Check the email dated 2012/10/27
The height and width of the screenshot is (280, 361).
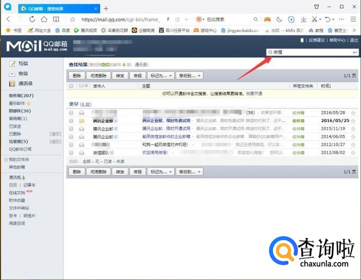(x=71, y=144)
